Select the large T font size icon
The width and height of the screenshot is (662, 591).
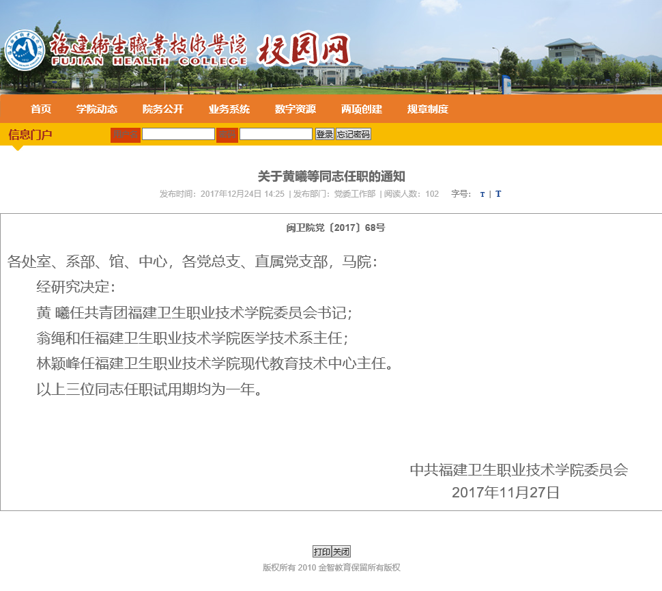(x=498, y=194)
